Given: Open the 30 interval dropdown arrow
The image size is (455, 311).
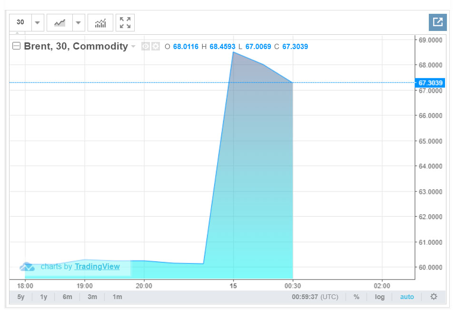Looking at the screenshot, I should 38,22.
